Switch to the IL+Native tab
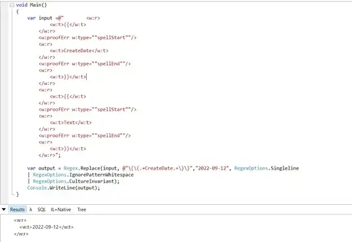This screenshot has height=242, width=352. coord(61,209)
